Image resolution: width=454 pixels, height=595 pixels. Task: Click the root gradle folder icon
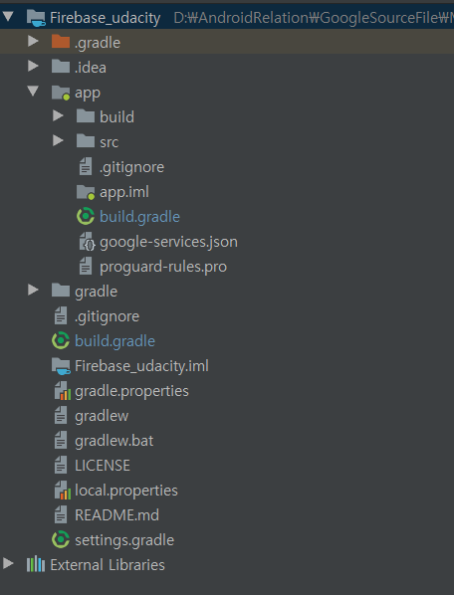[61, 291]
